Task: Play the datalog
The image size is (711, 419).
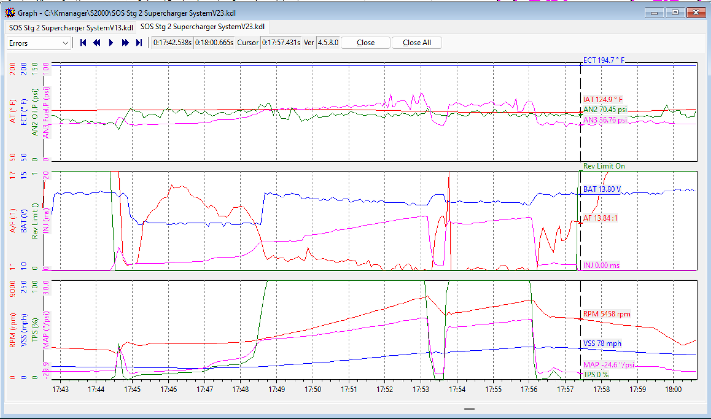Action: coord(111,43)
